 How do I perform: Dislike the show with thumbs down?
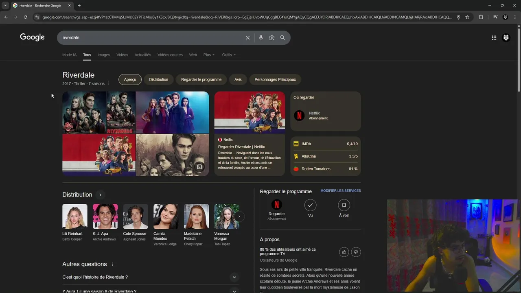point(356,252)
